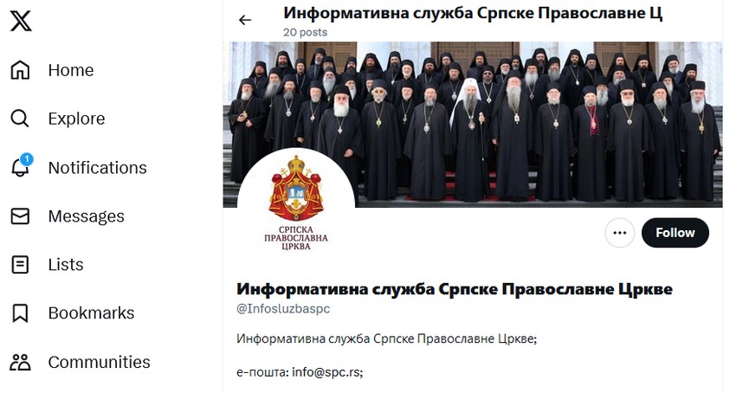Viewport: 736px width, 393px height.
Task: Open the three-dot more options menu
Action: (620, 232)
